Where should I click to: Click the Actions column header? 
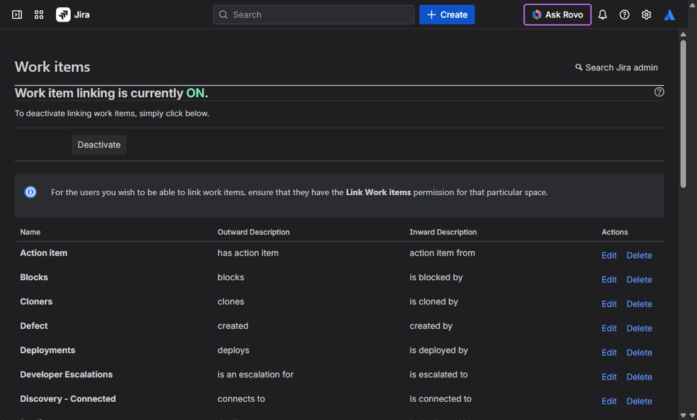click(615, 232)
